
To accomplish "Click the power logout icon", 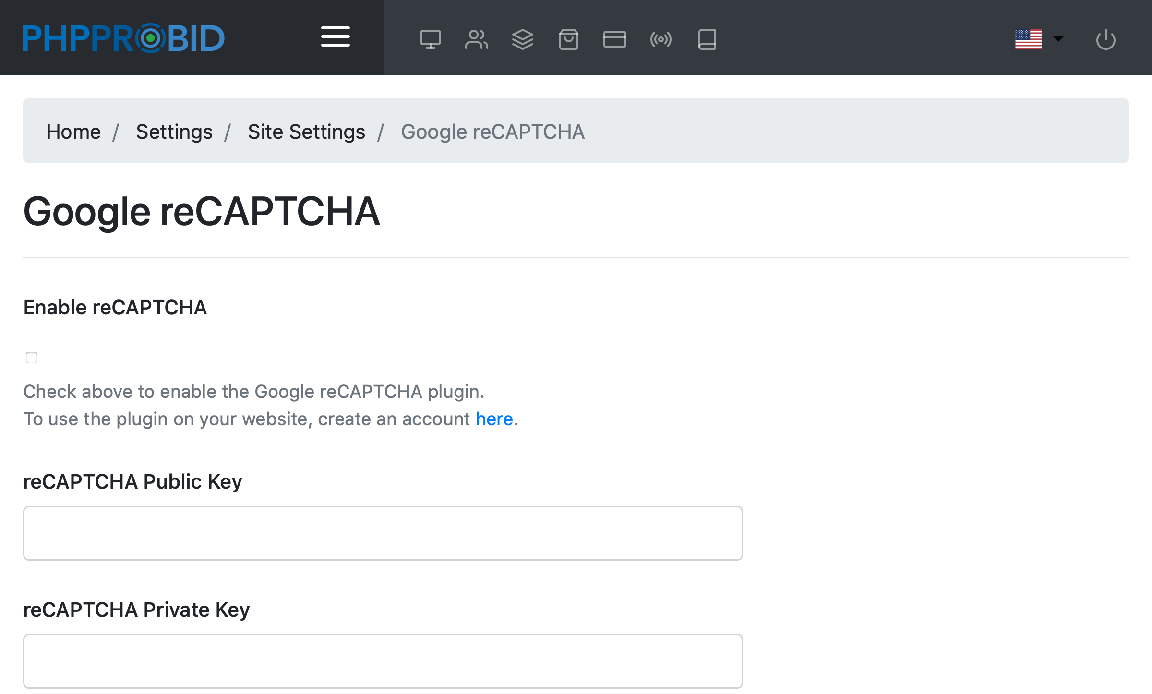I will pos(1105,39).
